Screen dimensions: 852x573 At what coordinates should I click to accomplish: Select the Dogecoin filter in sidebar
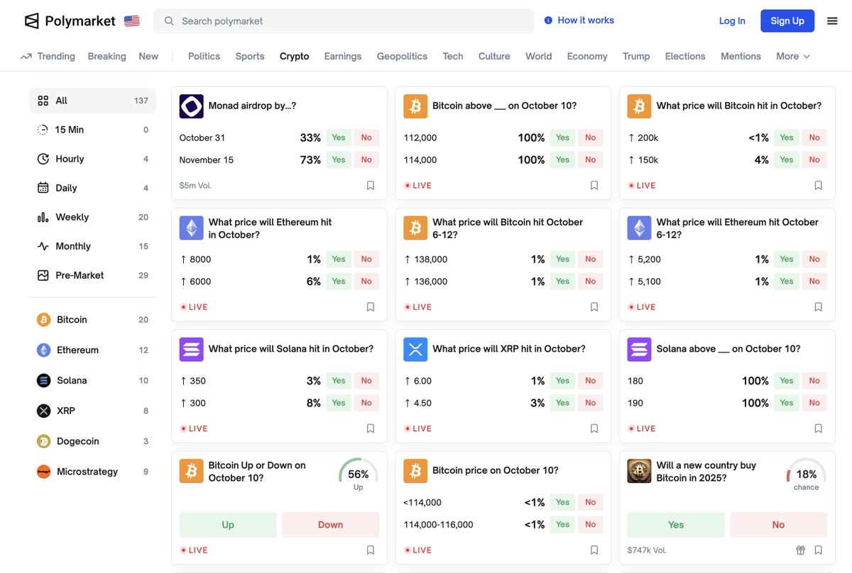click(77, 441)
